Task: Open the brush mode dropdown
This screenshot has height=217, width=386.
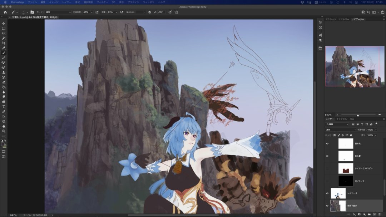Action: pyautogui.click(x=58, y=12)
